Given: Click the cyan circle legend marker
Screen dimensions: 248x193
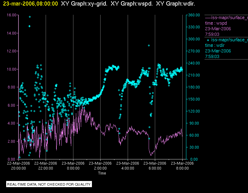Looking at the screenshot, I should 208,40.
